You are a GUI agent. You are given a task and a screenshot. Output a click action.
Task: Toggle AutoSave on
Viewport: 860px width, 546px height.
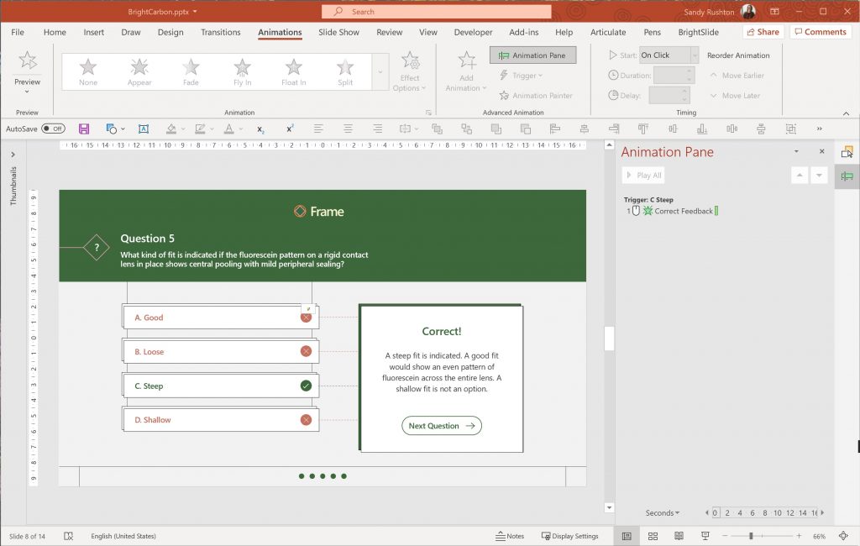click(x=55, y=129)
